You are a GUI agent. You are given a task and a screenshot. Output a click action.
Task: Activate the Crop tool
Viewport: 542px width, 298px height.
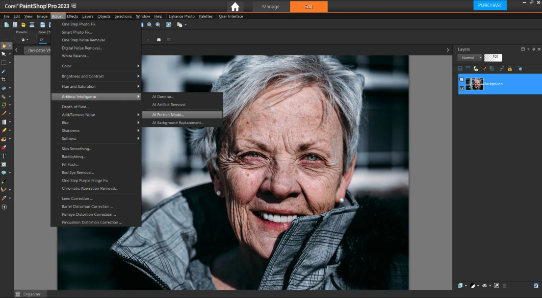4,80
